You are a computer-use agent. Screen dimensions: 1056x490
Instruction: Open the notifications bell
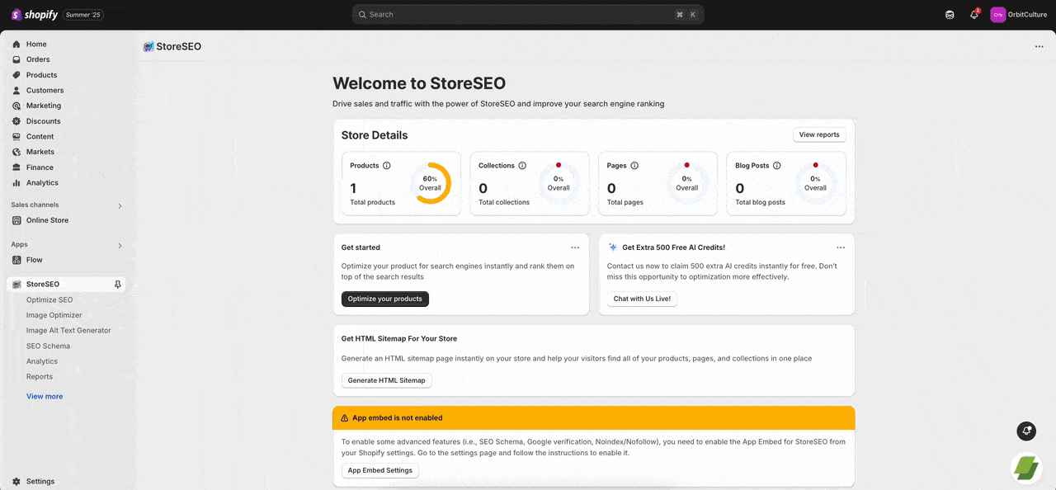pos(974,14)
